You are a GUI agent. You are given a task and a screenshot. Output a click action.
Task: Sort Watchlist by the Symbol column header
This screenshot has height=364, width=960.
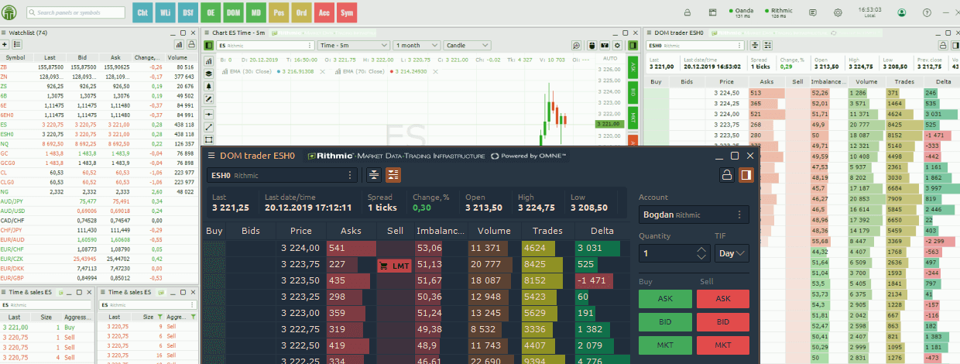click(15, 57)
